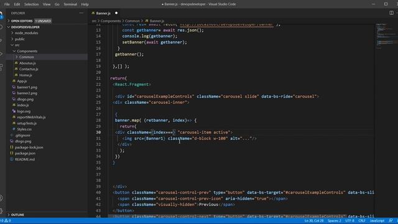
Task: Click 'Previous' text on line 42
Action: [x=208, y=205]
